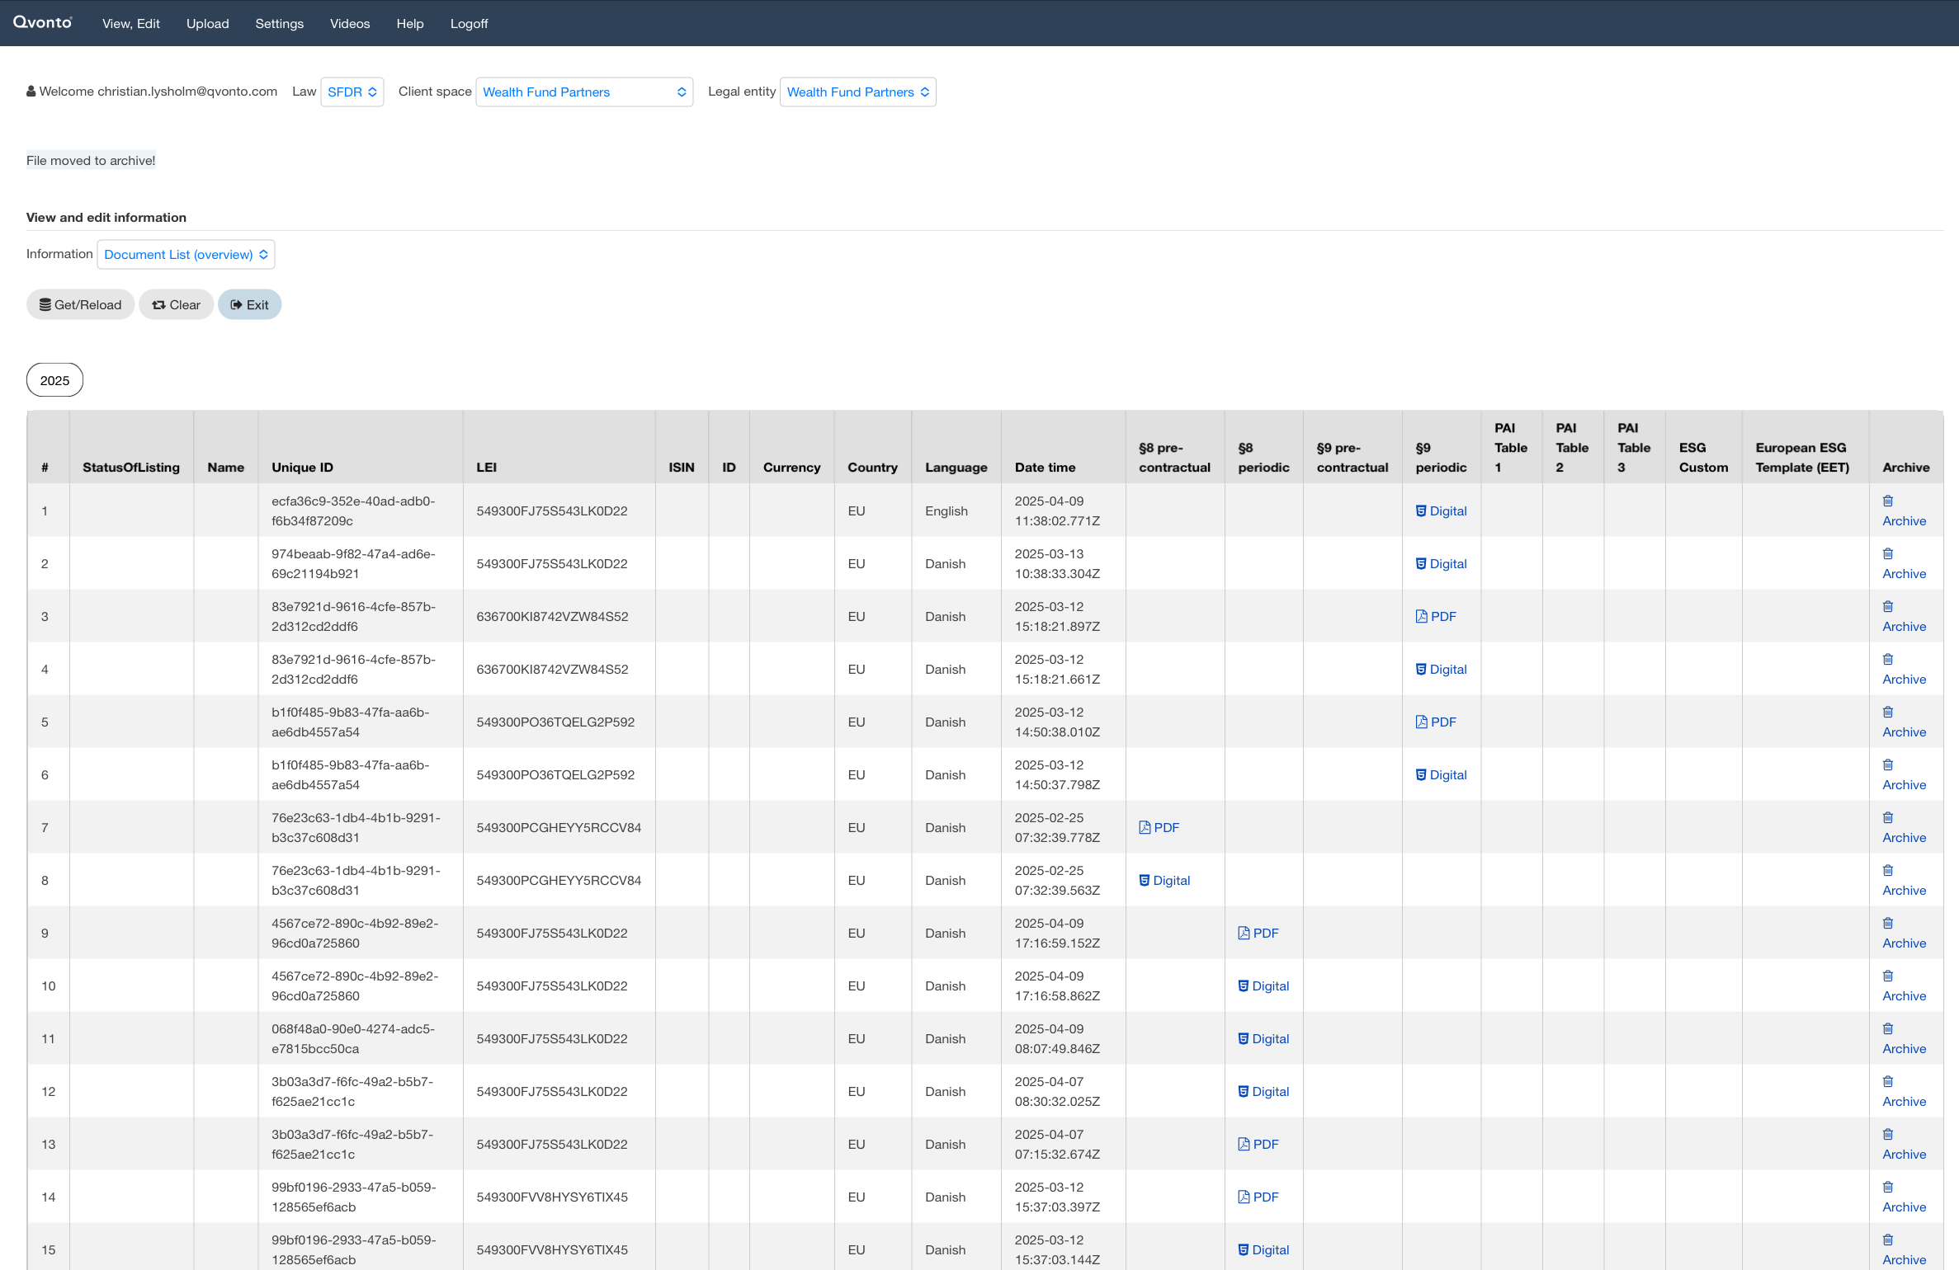This screenshot has width=1959, height=1270.
Task: Go to the Settings menu item
Action: click(x=279, y=23)
